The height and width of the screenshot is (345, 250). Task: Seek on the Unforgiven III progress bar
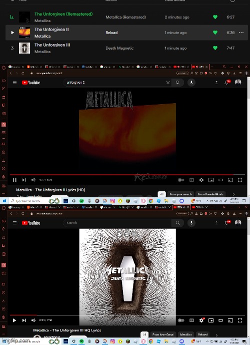(127, 315)
